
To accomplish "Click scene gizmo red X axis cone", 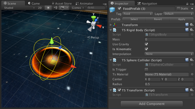I will tap(99, 26).
